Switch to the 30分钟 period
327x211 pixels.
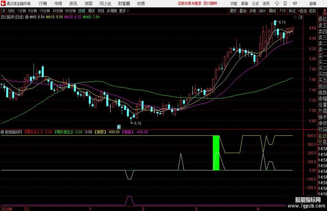coord(57,11)
